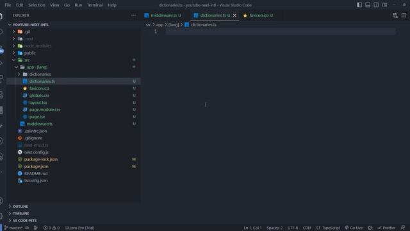Image resolution: width=410 pixels, height=231 pixels.
Task: Toggle secondary side bar layout icon
Action: coord(376,5)
